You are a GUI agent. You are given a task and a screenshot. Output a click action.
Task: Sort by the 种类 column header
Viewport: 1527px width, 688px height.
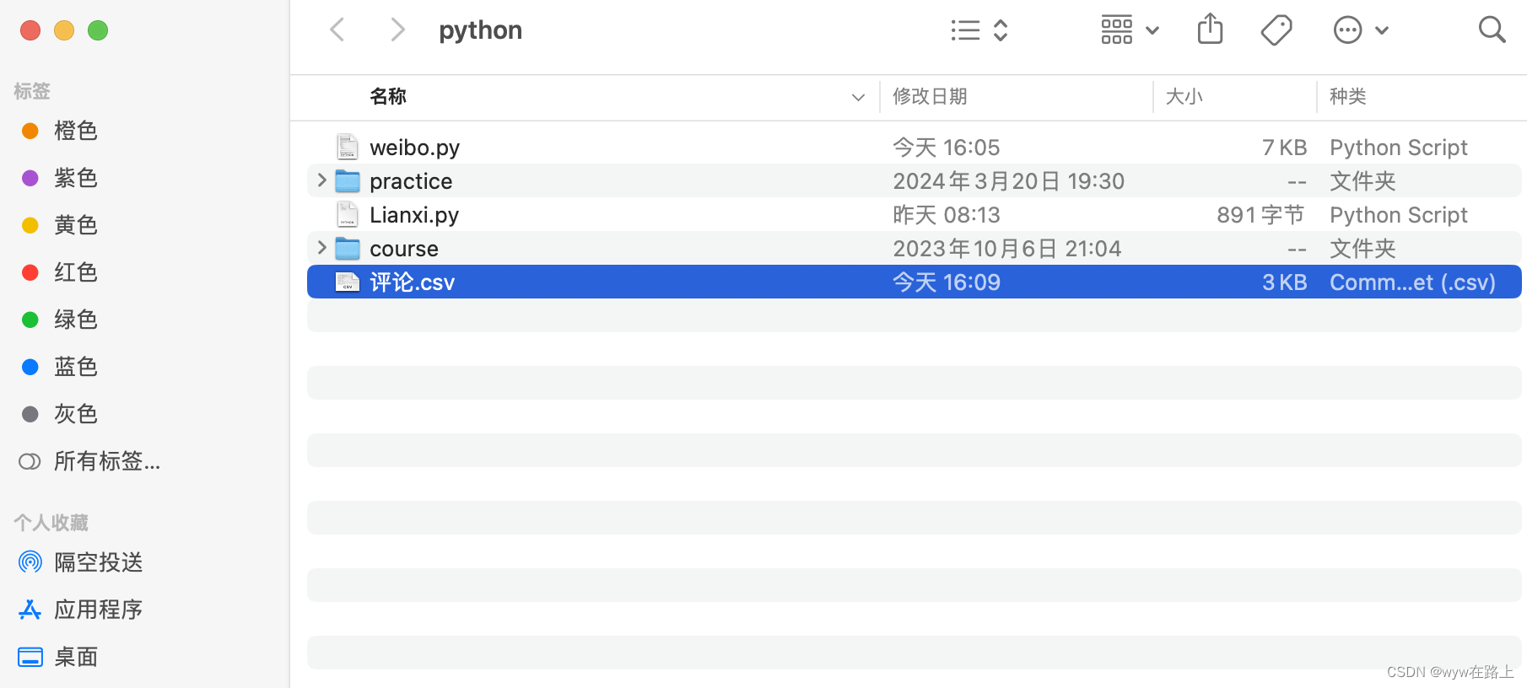click(x=1347, y=97)
